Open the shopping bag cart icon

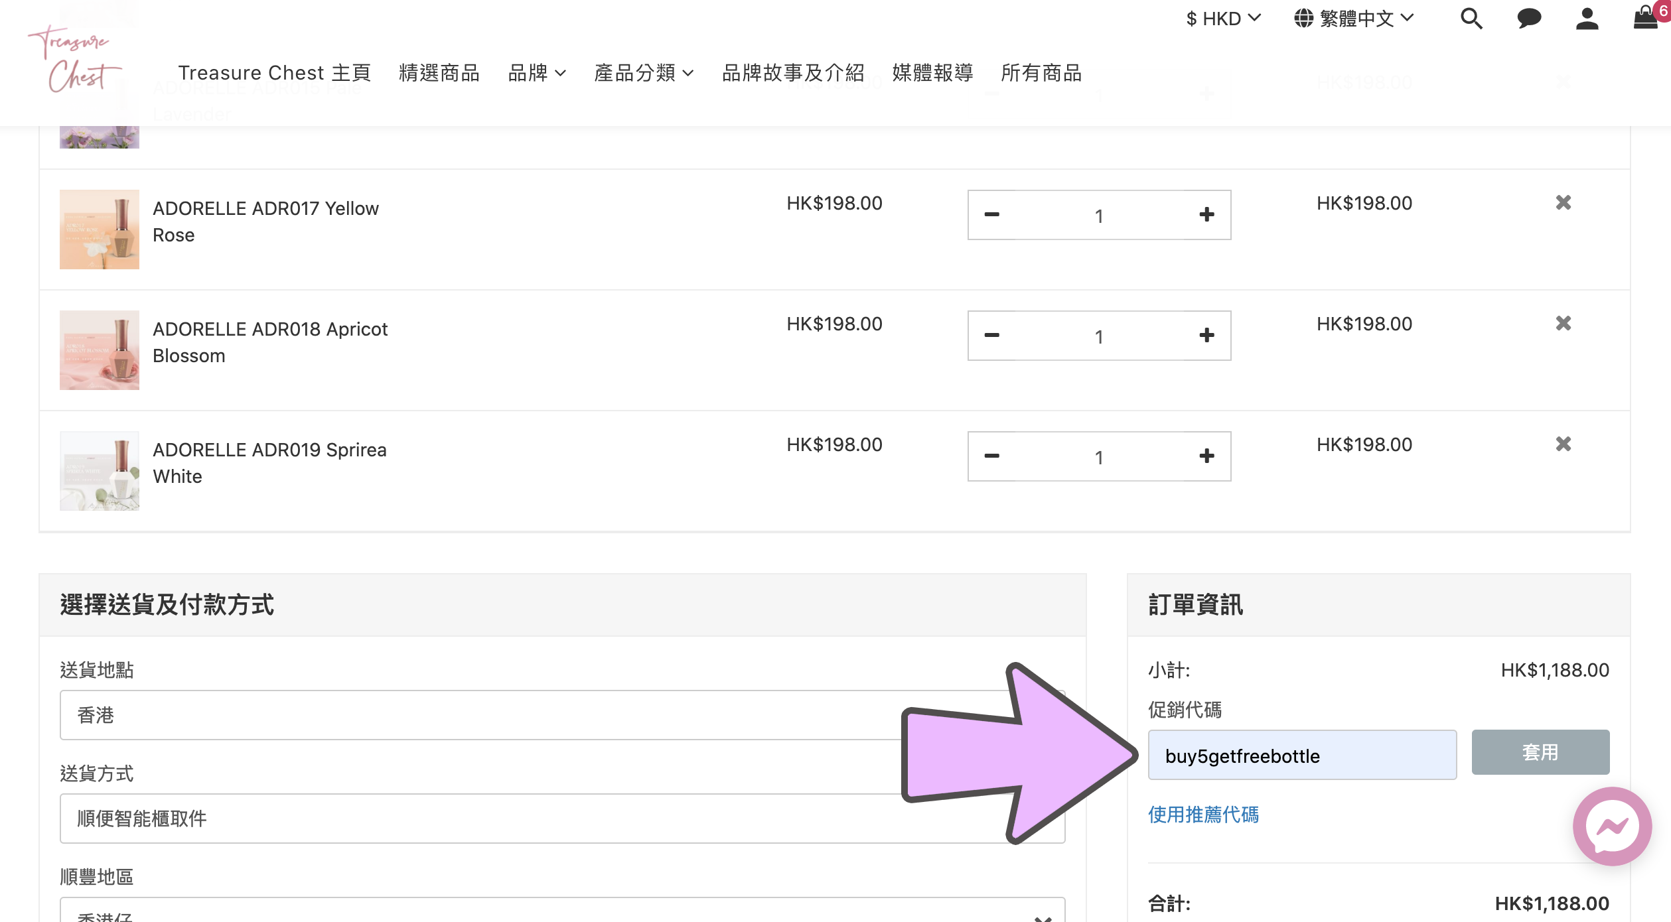click(1645, 17)
